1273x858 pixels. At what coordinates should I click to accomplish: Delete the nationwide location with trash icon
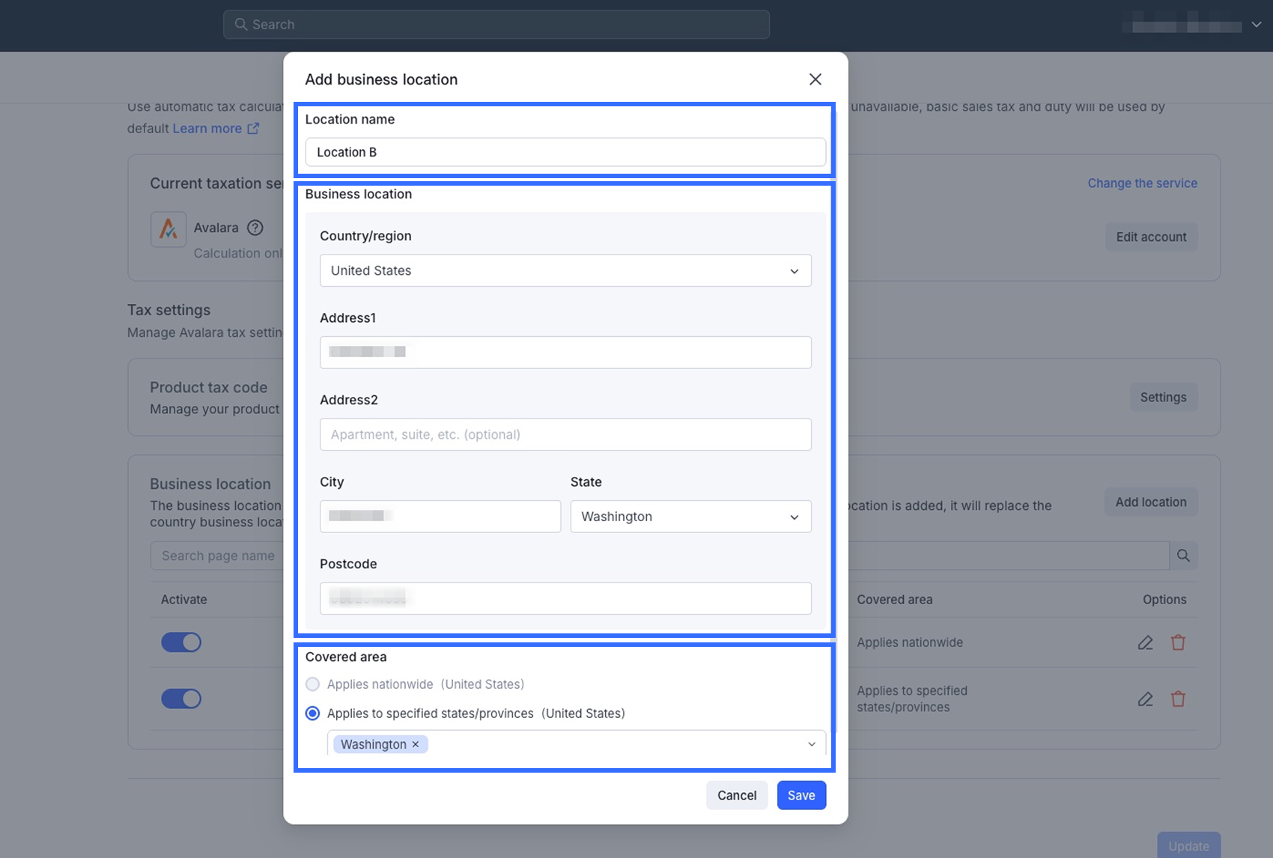tap(1178, 642)
